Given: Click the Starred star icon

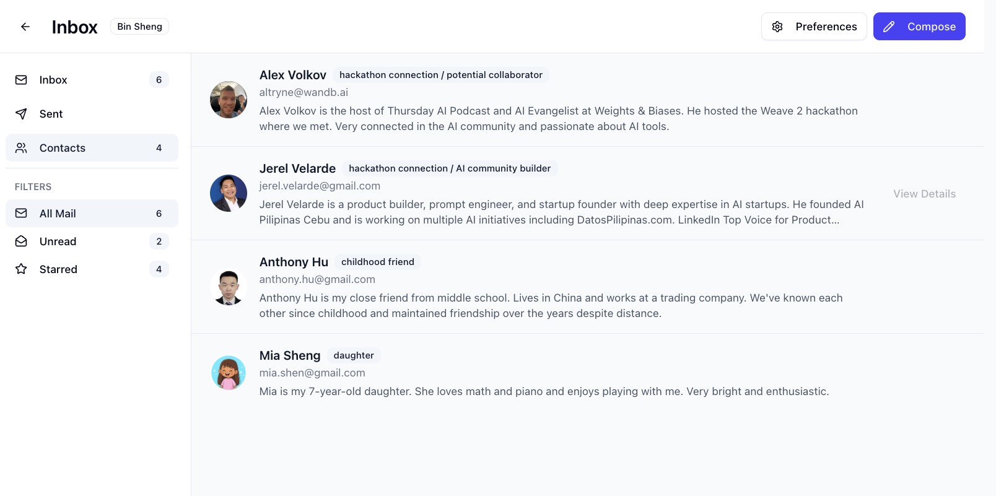Looking at the screenshot, I should (21, 269).
